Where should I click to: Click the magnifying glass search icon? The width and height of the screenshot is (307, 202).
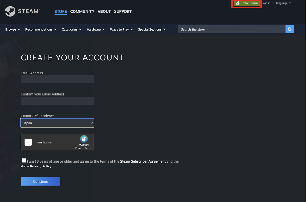pos(290,29)
